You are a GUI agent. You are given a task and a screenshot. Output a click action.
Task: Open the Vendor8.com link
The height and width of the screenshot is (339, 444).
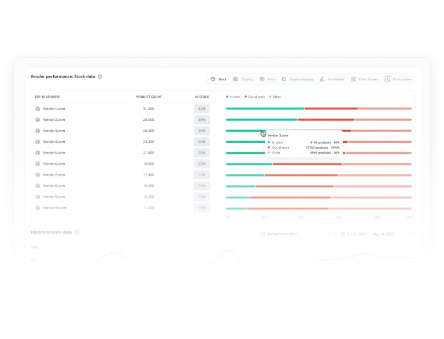pyautogui.click(x=54, y=186)
